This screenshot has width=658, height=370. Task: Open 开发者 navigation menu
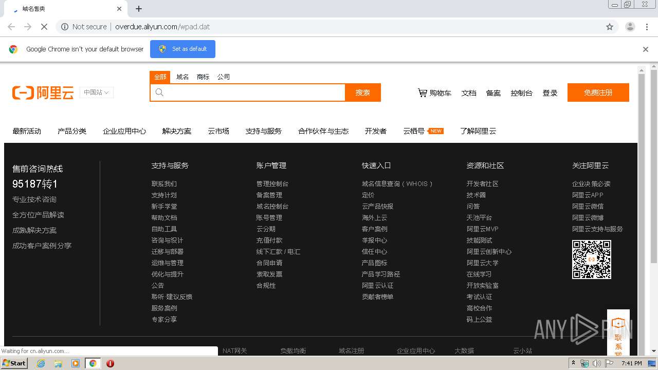376,131
